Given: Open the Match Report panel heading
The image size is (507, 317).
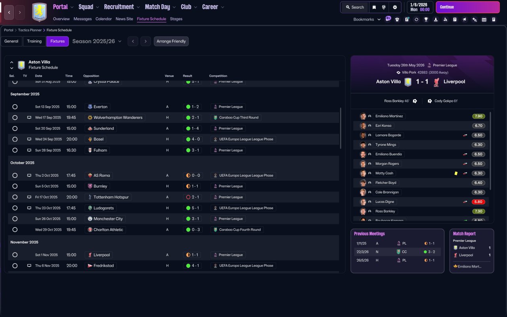Looking at the screenshot, I should coord(464,234).
